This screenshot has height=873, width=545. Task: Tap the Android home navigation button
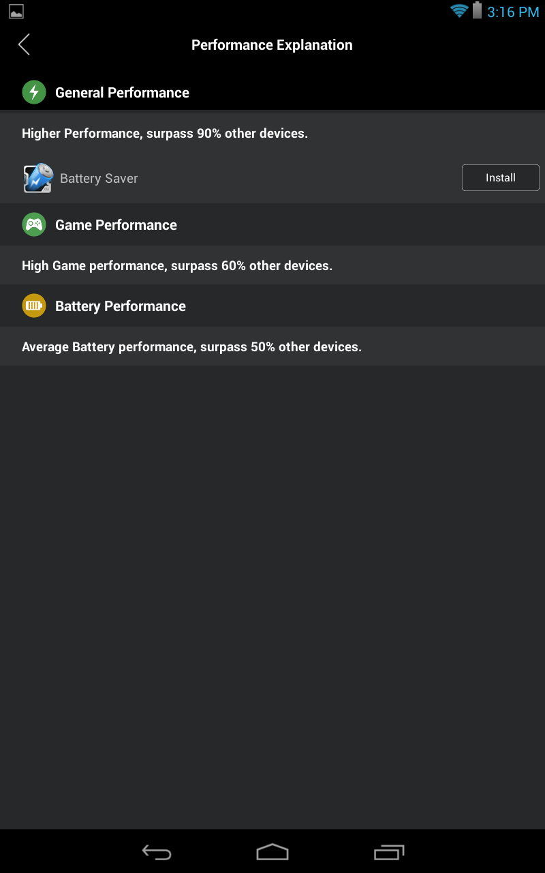coord(272,851)
